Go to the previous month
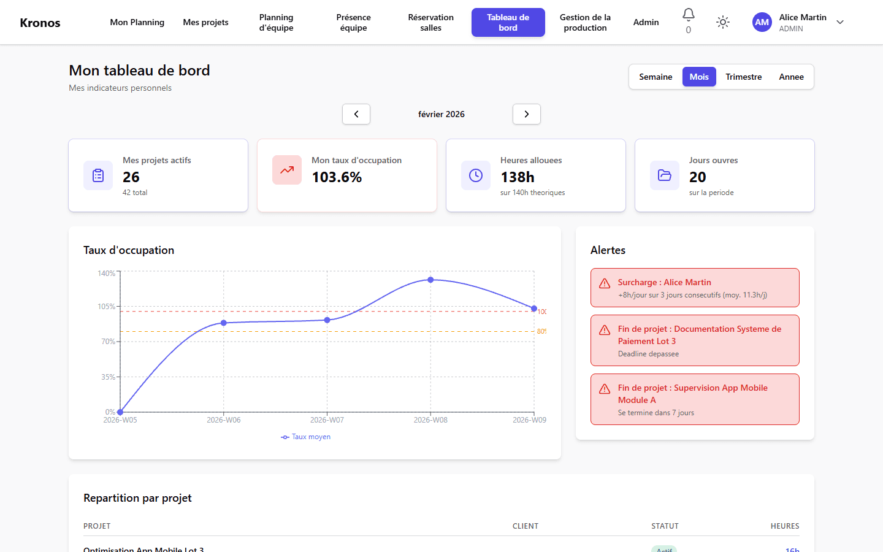Viewport: 883px width, 552px height. pos(356,114)
